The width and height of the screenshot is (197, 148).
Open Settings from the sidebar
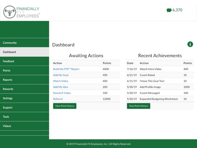(25, 98)
